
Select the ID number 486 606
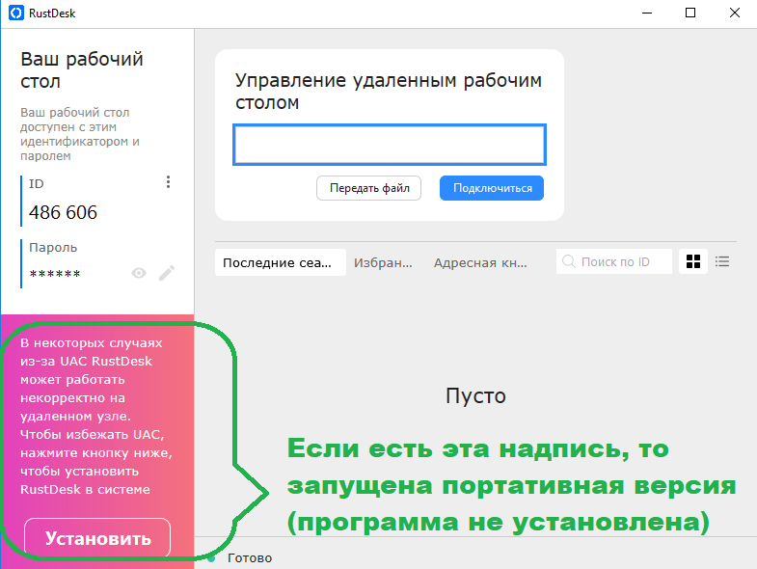[x=63, y=212]
